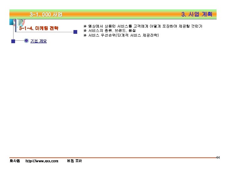The height and width of the screenshot is (169, 226).
Task: Click the footer URL http://www.xxx.com
Action: [42, 161]
